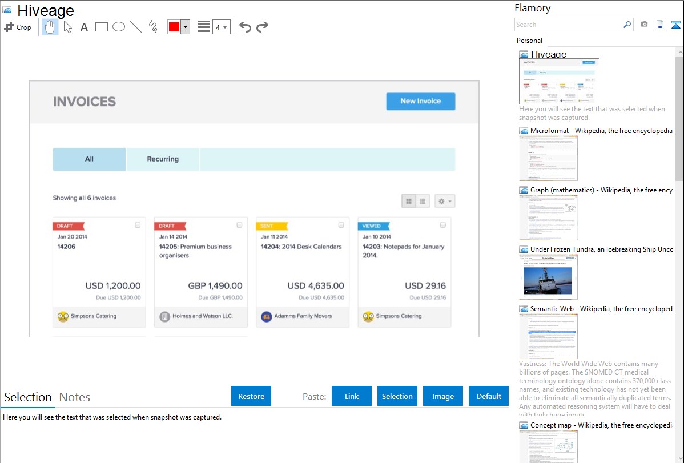Click the VIEWED ribbon on invoice 14203
Viewport: 684px width, 463px height.
pos(374,226)
